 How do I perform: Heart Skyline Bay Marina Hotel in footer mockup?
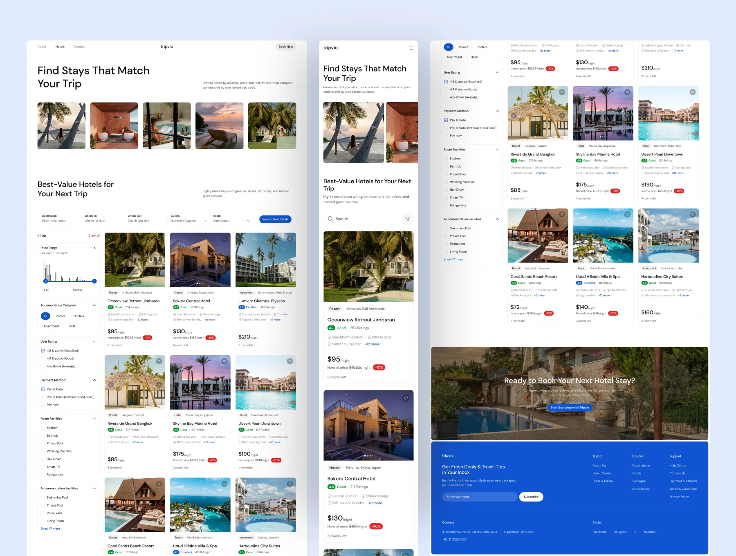627,92
